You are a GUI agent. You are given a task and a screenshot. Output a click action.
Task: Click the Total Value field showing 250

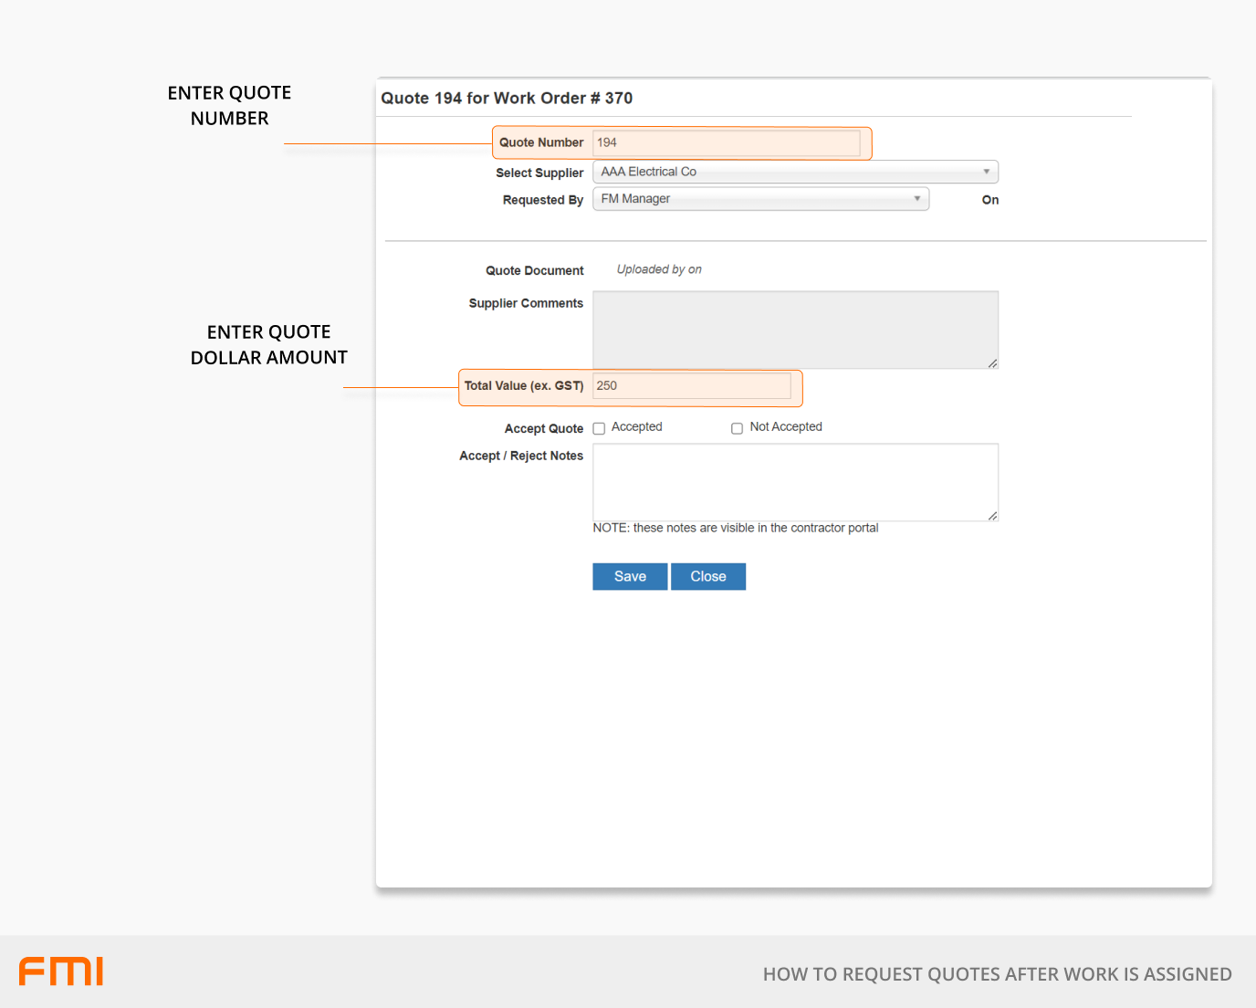click(x=692, y=386)
